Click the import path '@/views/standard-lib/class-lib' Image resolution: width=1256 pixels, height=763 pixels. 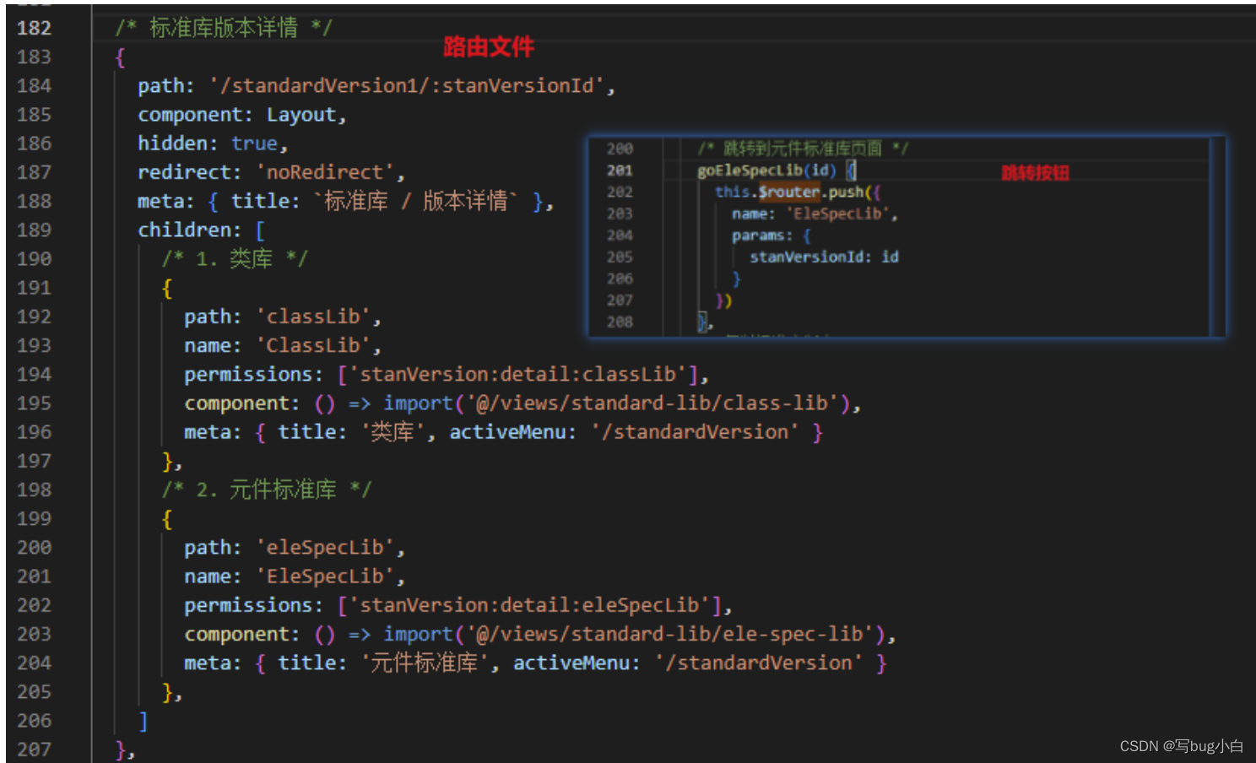(652, 403)
